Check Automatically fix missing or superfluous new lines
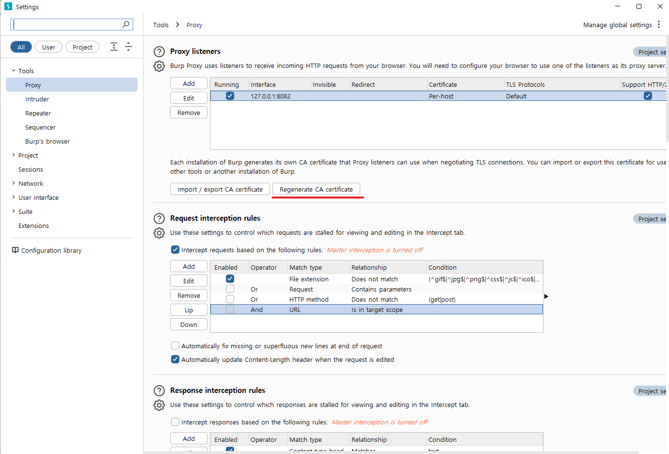This screenshot has width=669, height=454. (175, 346)
